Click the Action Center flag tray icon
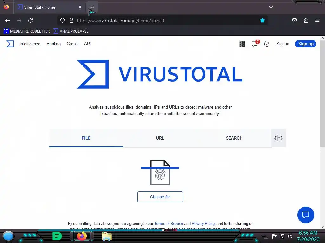 pyautogui.click(x=274, y=236)
